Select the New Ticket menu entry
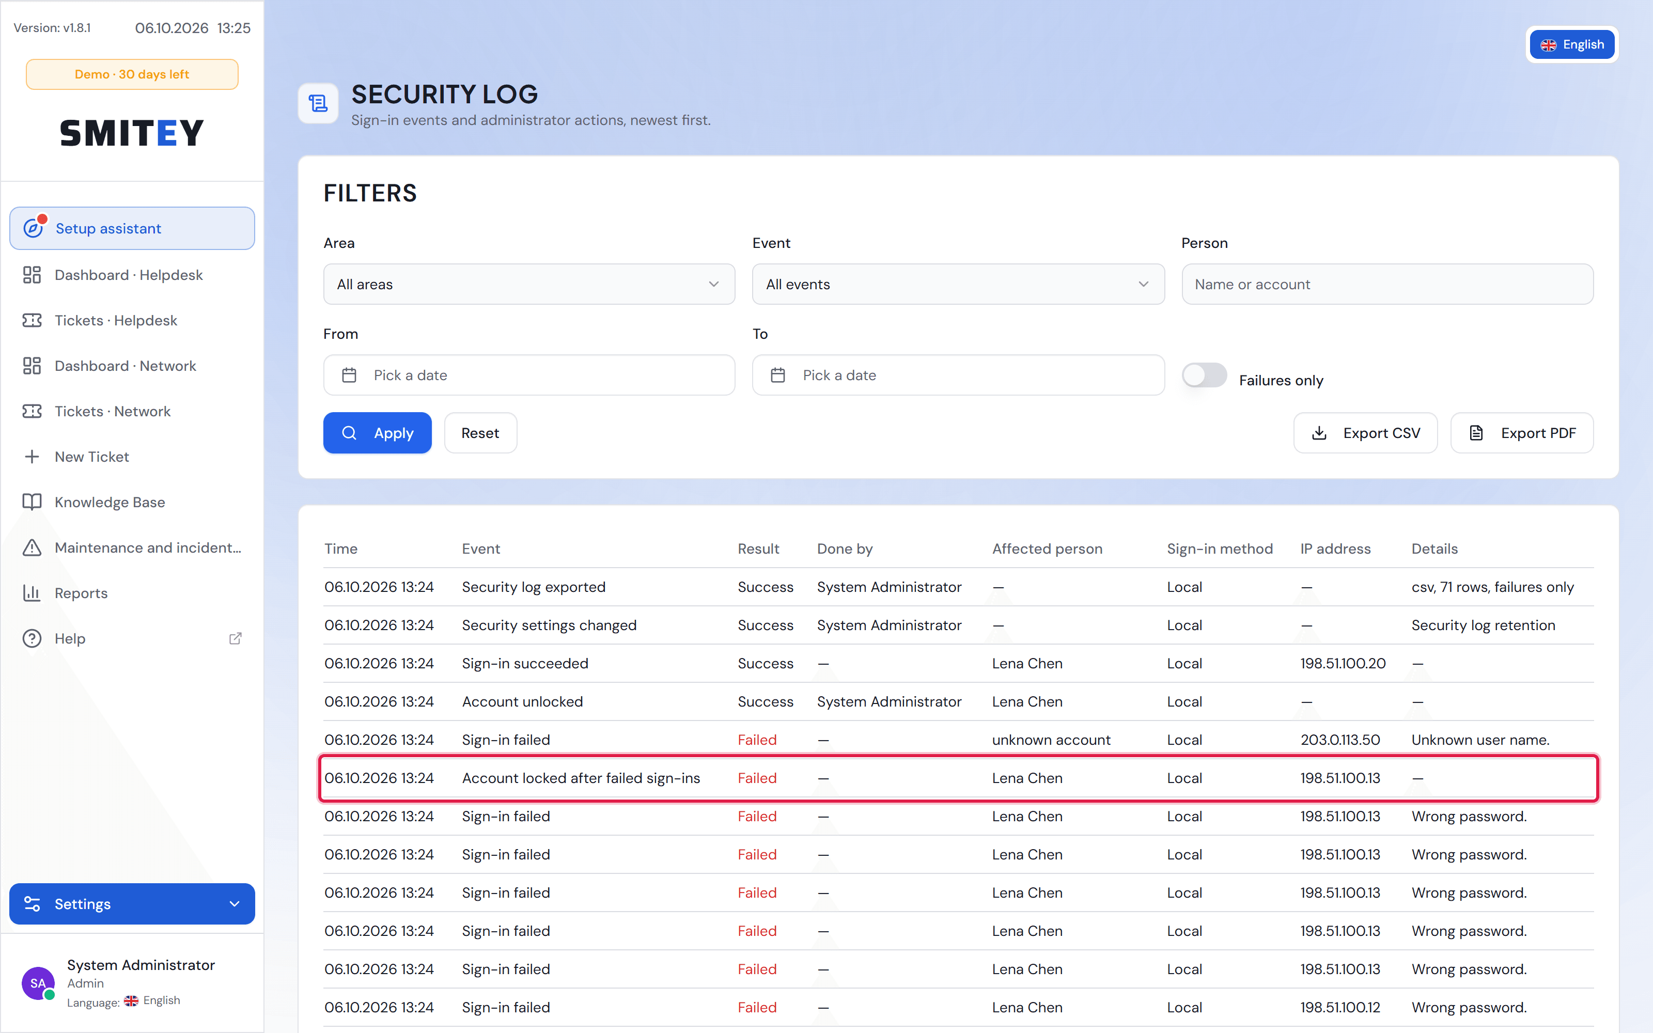 click(x=132, y=457)
